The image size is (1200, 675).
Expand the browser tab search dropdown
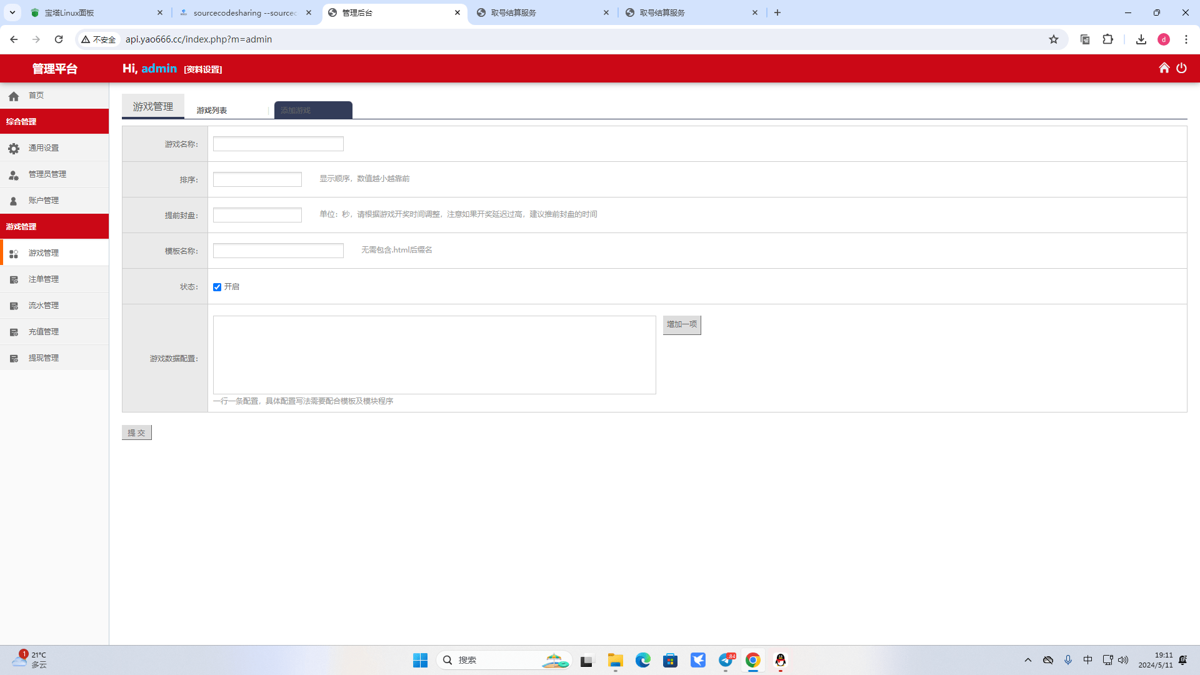(12, 12)
